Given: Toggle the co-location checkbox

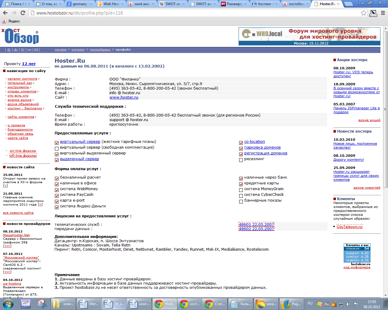Looking at the screenshot, I should (x=241, y=143).
